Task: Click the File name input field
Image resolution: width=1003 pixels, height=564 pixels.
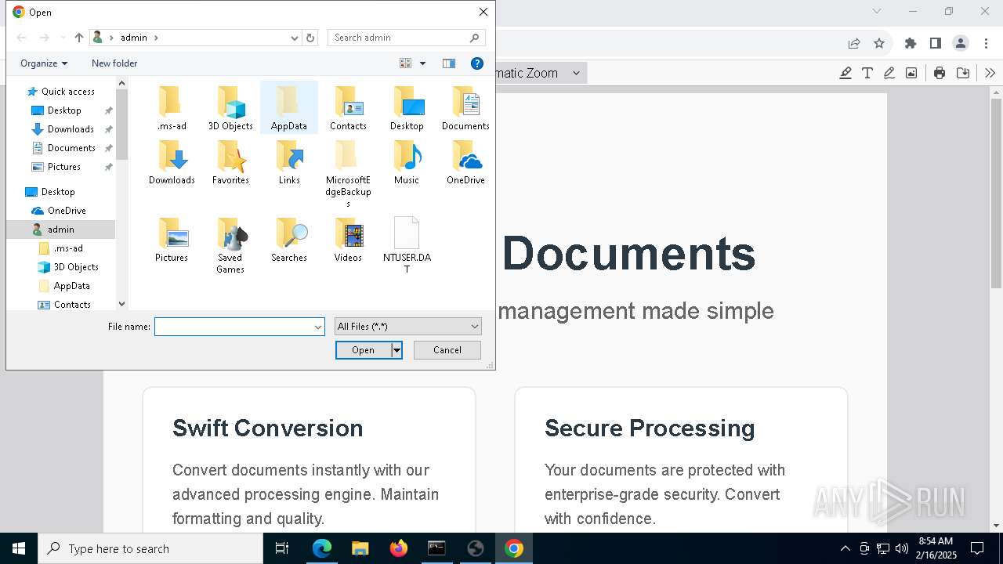Action: coord(234,327)
